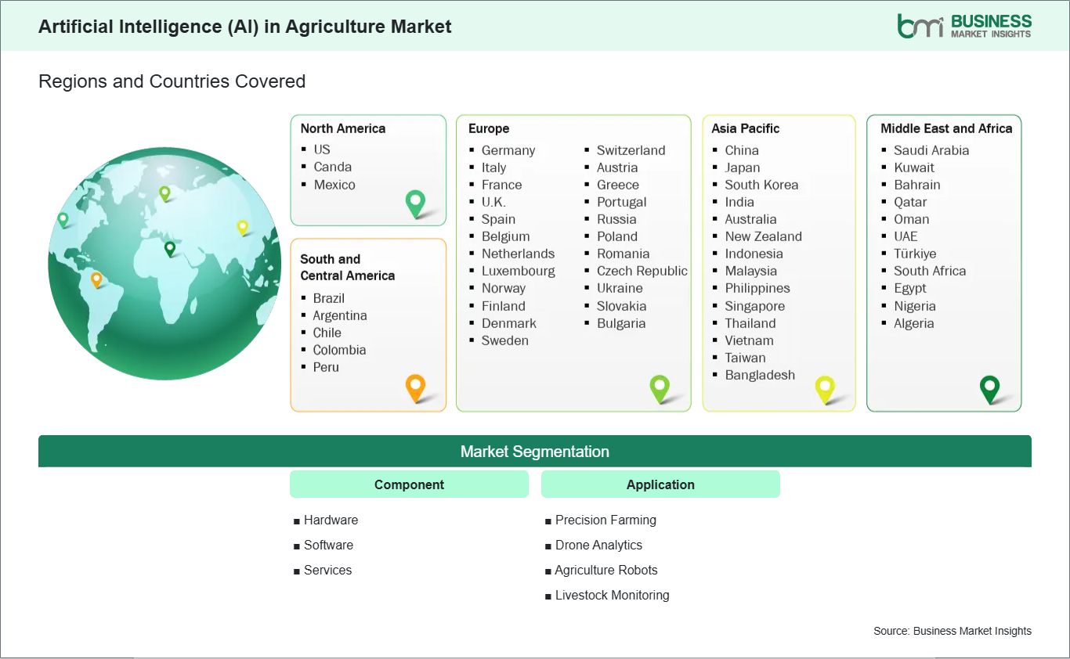Switch to the Application tab

[x=660, y=484]
